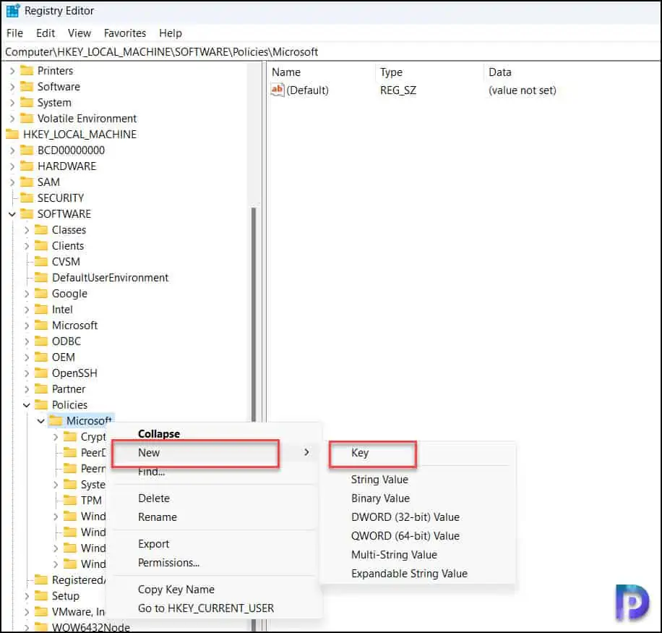Click the Type column header
662x633 pixels.
coord(392,72)
